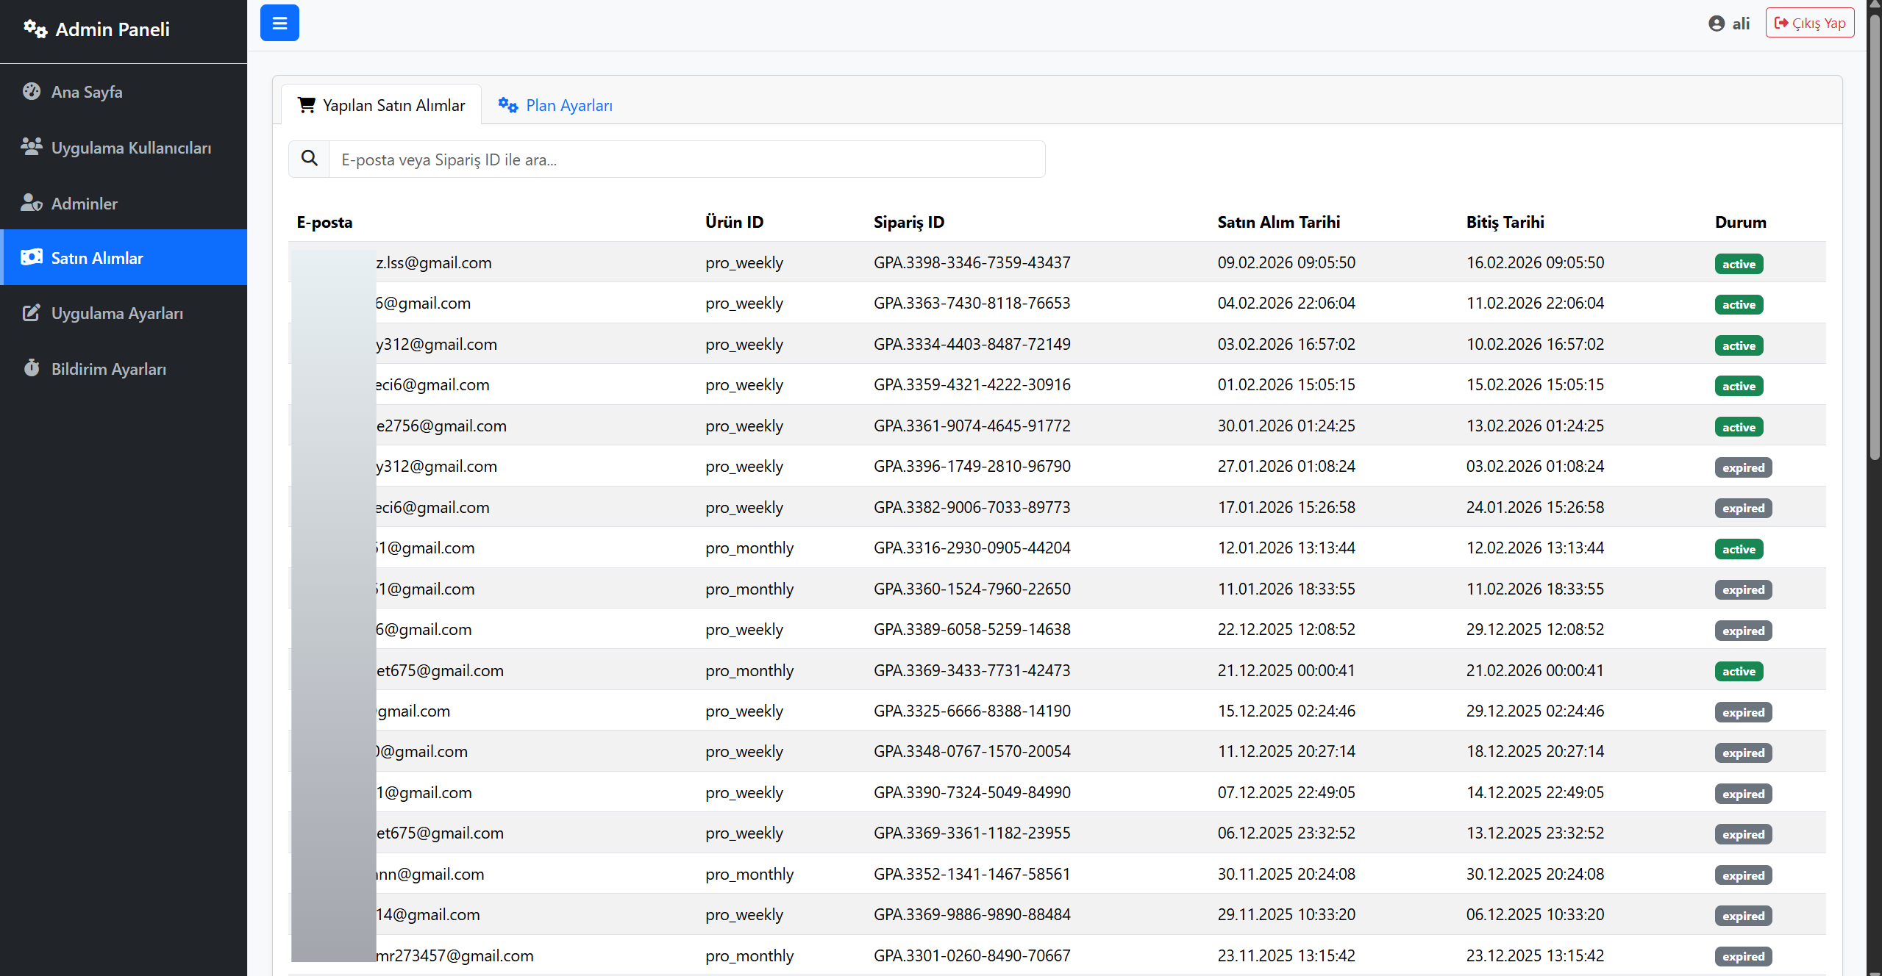Click pro_monthly in the GPA.3301-0260-8490-70667 row
Viewport: 1882px width, 976px height.
pyautogui.click(x=749, y=955)
